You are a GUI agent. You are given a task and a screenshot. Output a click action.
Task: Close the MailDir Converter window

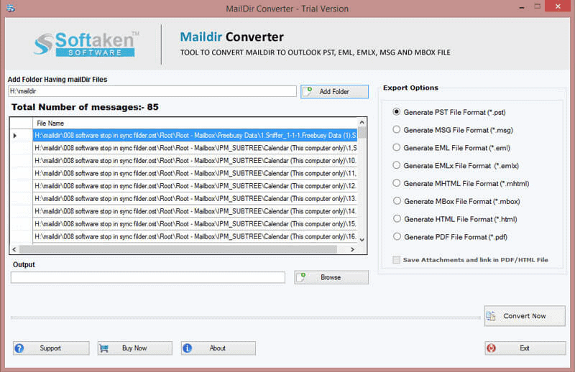click(x=558, y=6)
